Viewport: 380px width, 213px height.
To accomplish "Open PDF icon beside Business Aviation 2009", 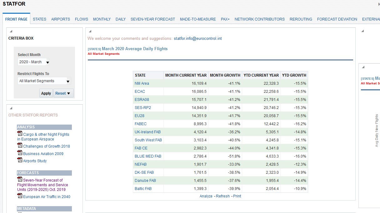I will pos(20,153).
